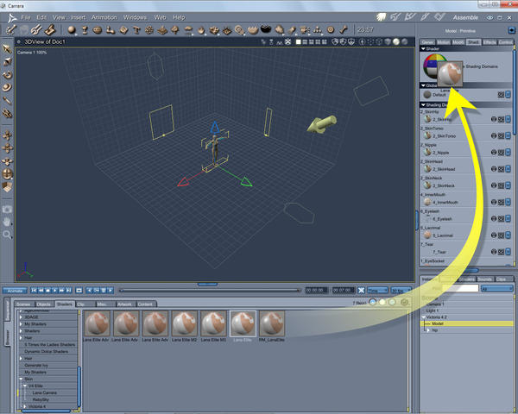Select Lana Carrara folder in tree

click(x=45, y=392)
